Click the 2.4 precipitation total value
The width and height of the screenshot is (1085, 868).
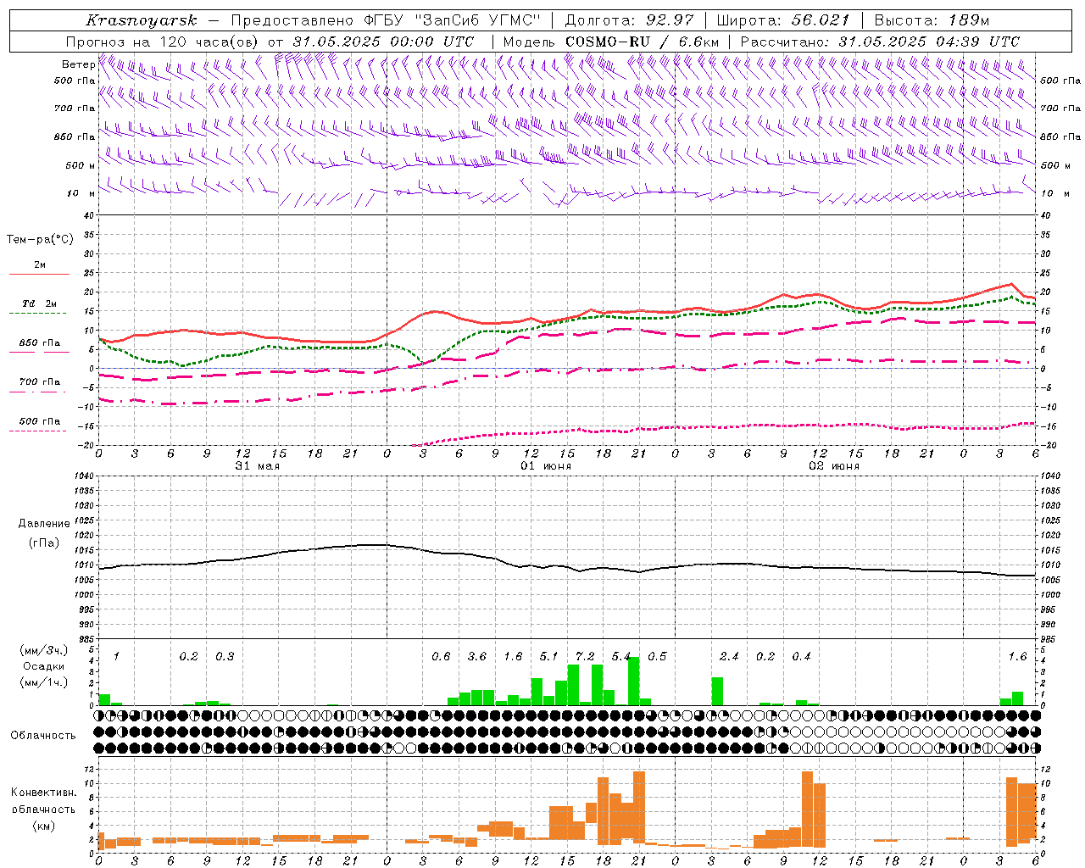729,657
